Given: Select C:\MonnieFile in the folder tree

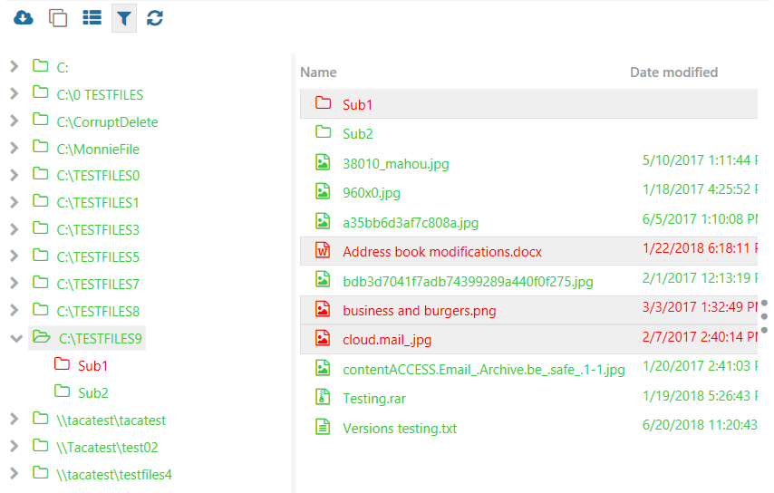Looking at the screenshot, I should point(98,149).
